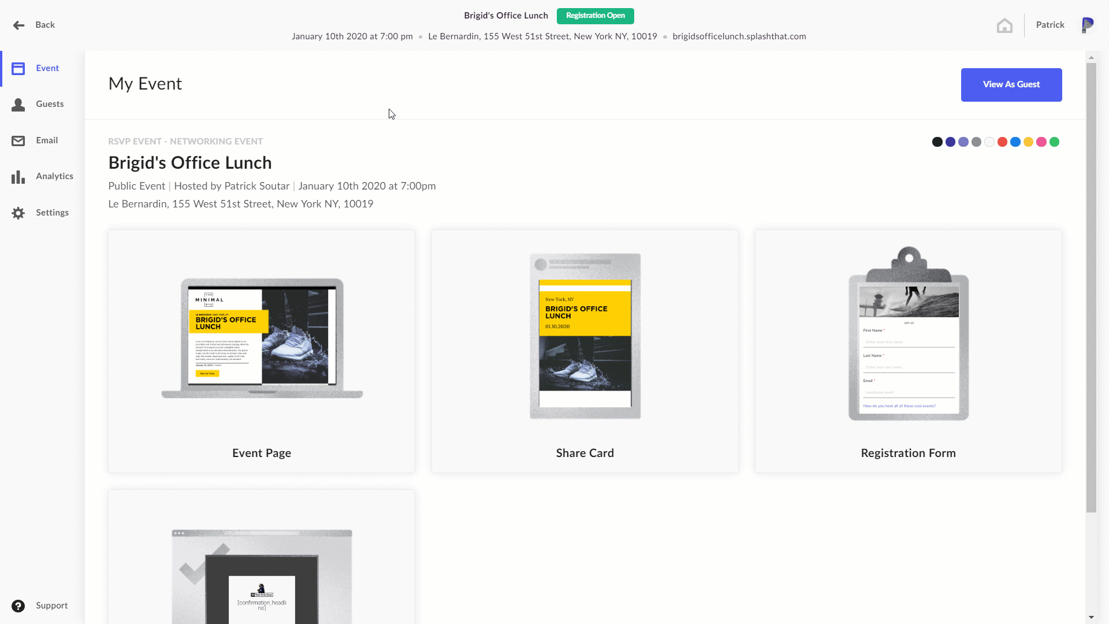Open the Analytics bar chart icon
This screenshot has height=624, width=1109.
pyautogui.click(x=18, y=177)
